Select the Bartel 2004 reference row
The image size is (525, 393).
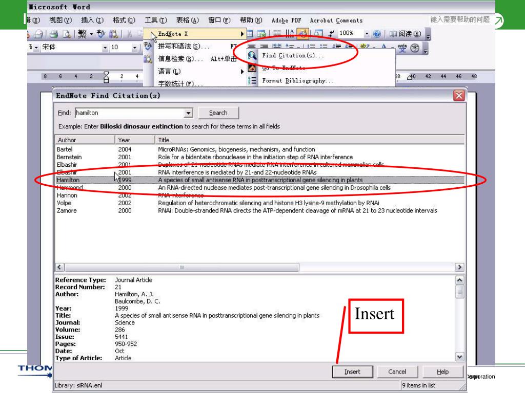(260, 149)
